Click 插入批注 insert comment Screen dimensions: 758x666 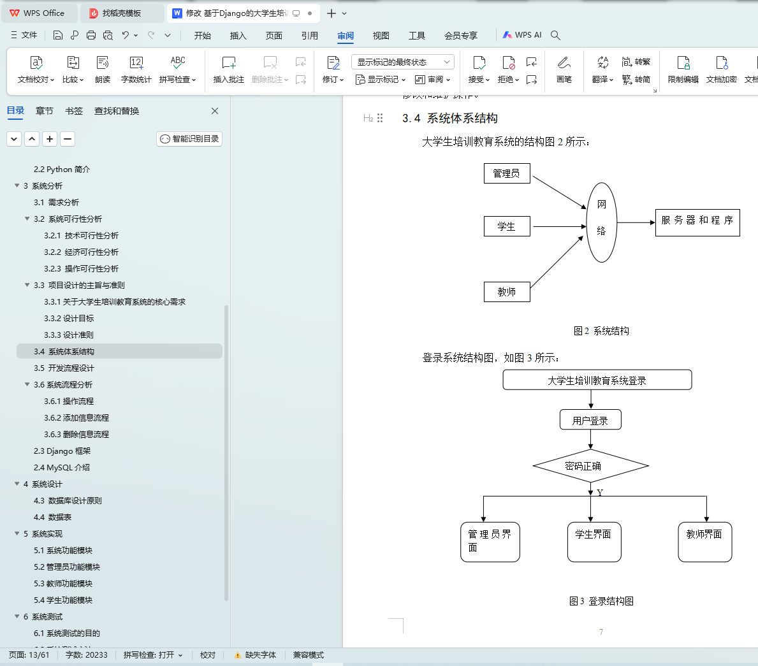click(x=229, y=69)
